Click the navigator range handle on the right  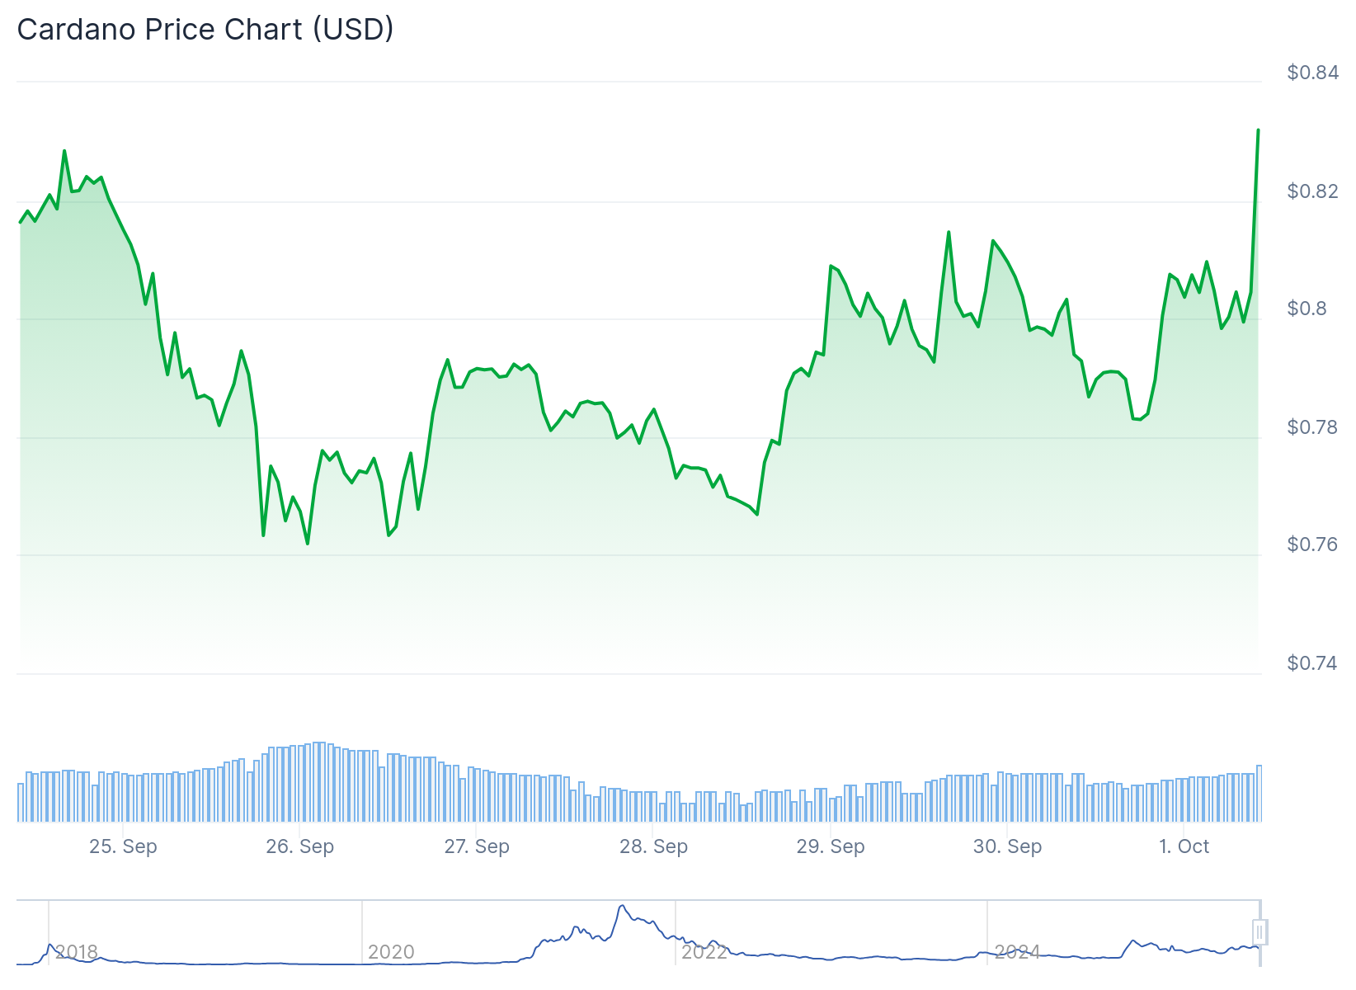tap(1259, 932)
